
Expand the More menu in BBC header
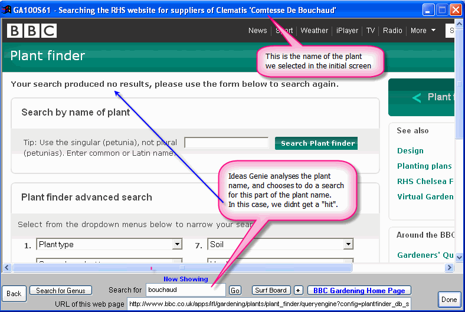423,31
